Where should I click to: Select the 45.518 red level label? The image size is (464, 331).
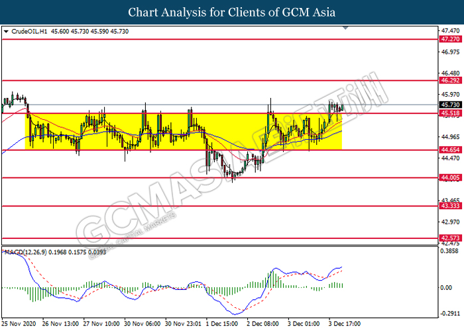[450, 113]
